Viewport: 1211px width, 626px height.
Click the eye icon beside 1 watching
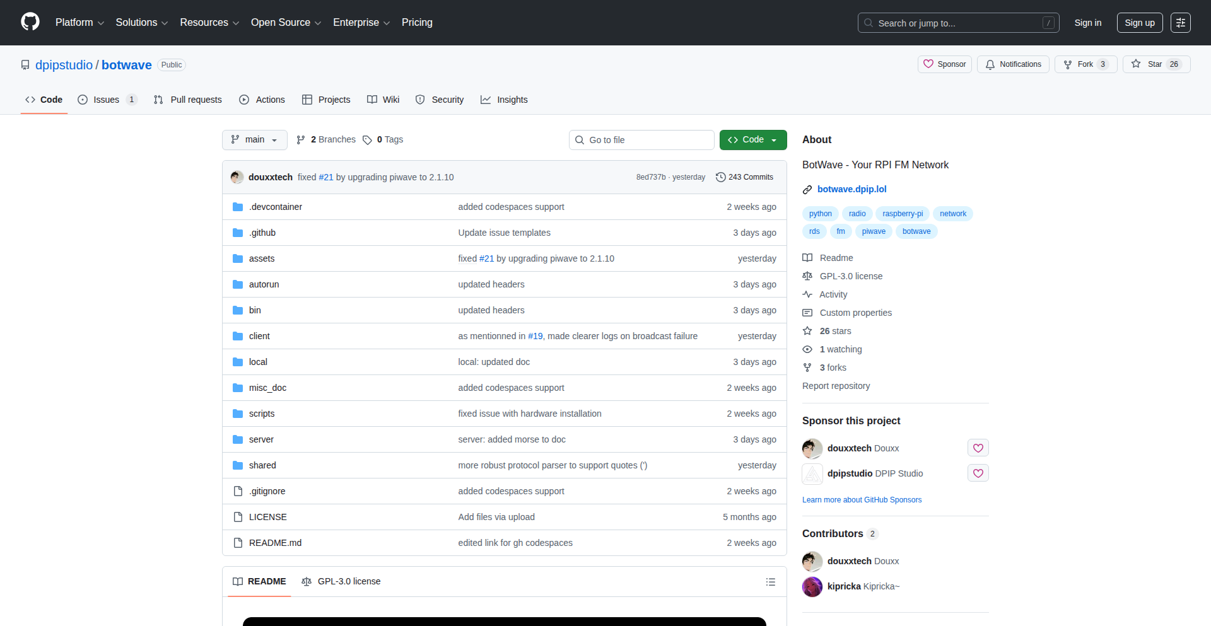click(x=807, y=349)
